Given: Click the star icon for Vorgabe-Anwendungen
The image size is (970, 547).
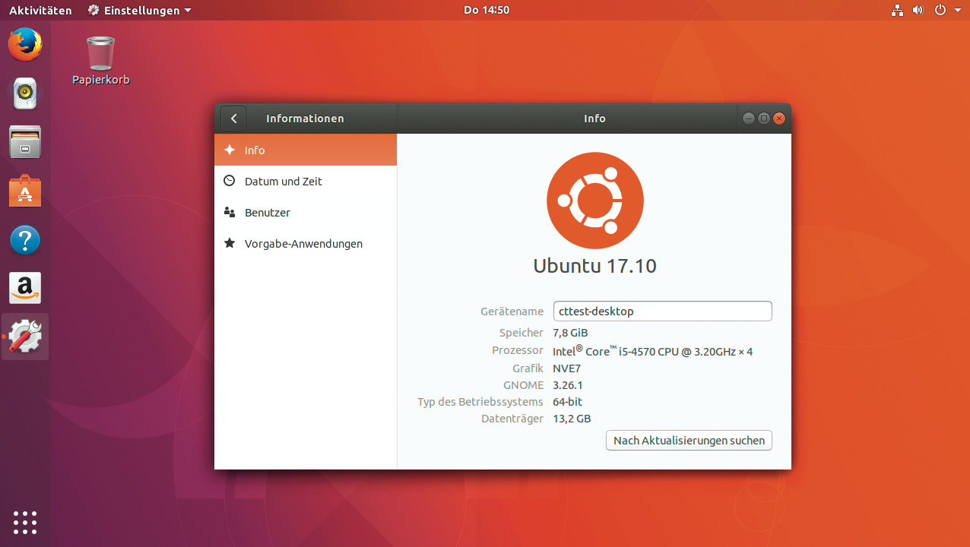Looking at the screenshot, I should coord(230,244).
